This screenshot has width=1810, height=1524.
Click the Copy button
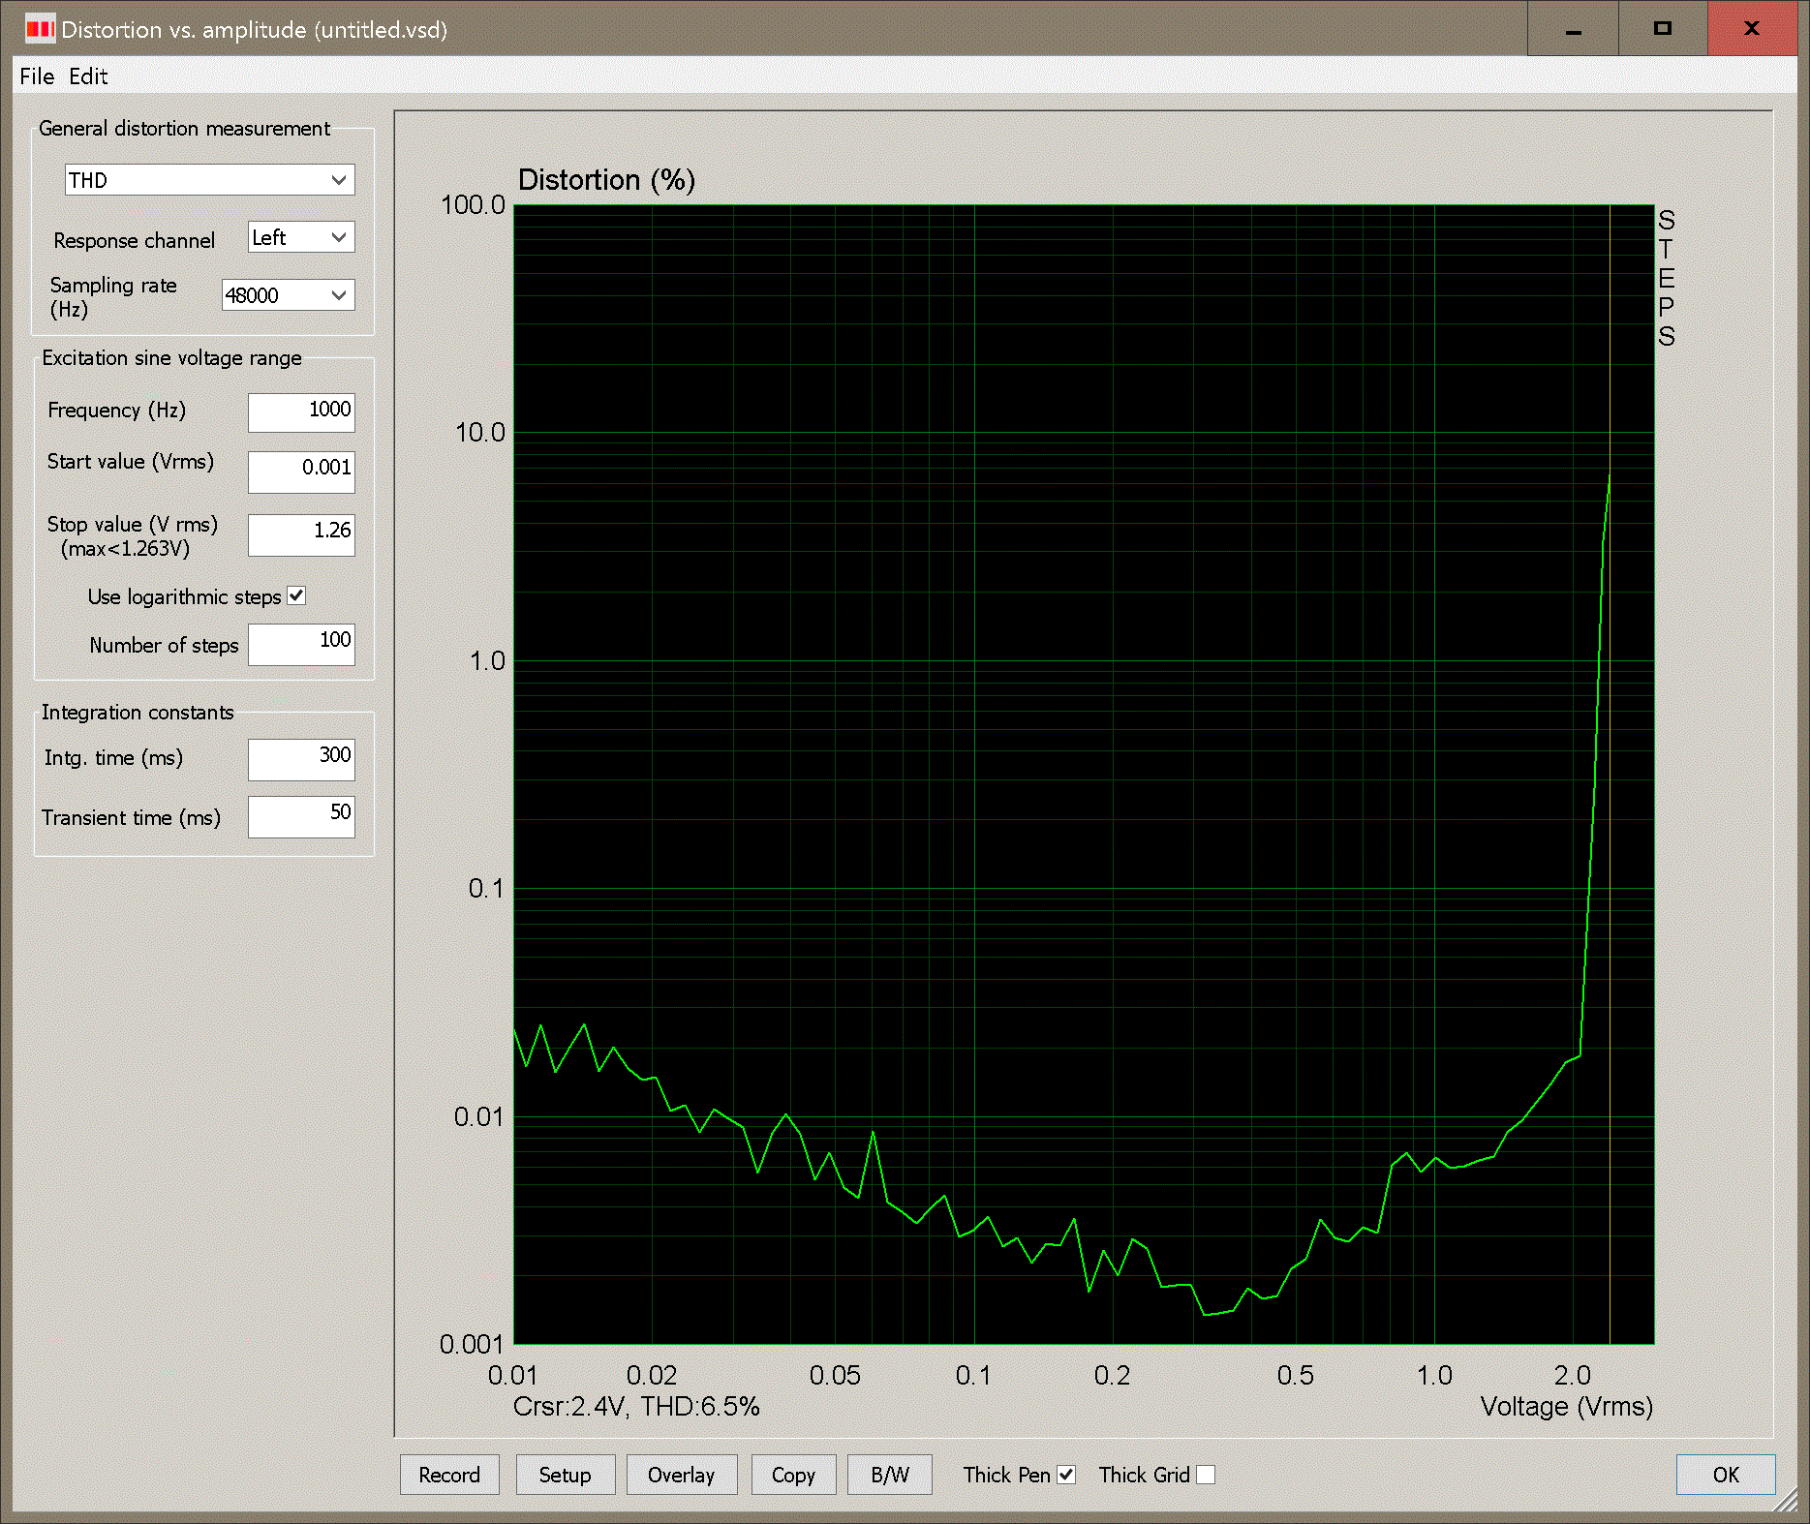(x=793, y=1475)
